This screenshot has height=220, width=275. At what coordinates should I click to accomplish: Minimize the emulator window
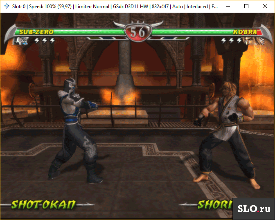(x=228, y=6)
